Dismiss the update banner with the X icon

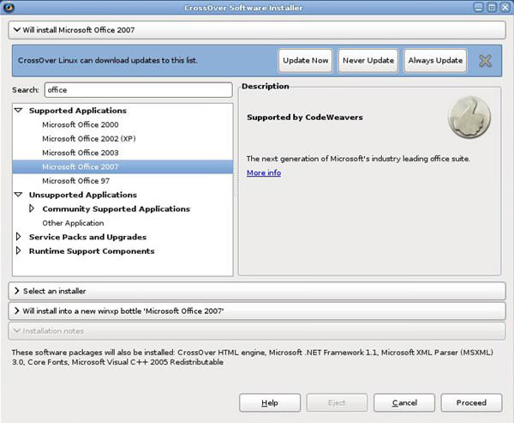coord(485,61)
